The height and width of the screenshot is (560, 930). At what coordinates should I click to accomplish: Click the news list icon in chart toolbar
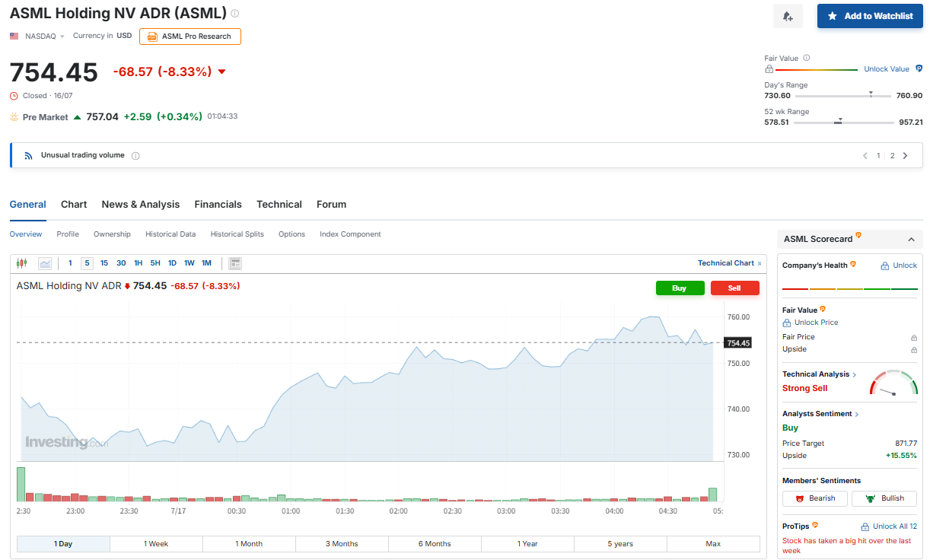pos(235,263)
